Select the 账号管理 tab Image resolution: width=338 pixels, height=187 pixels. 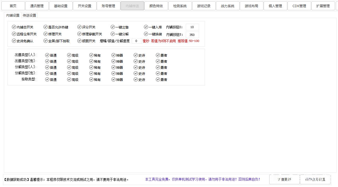click(x=108, y=6)
